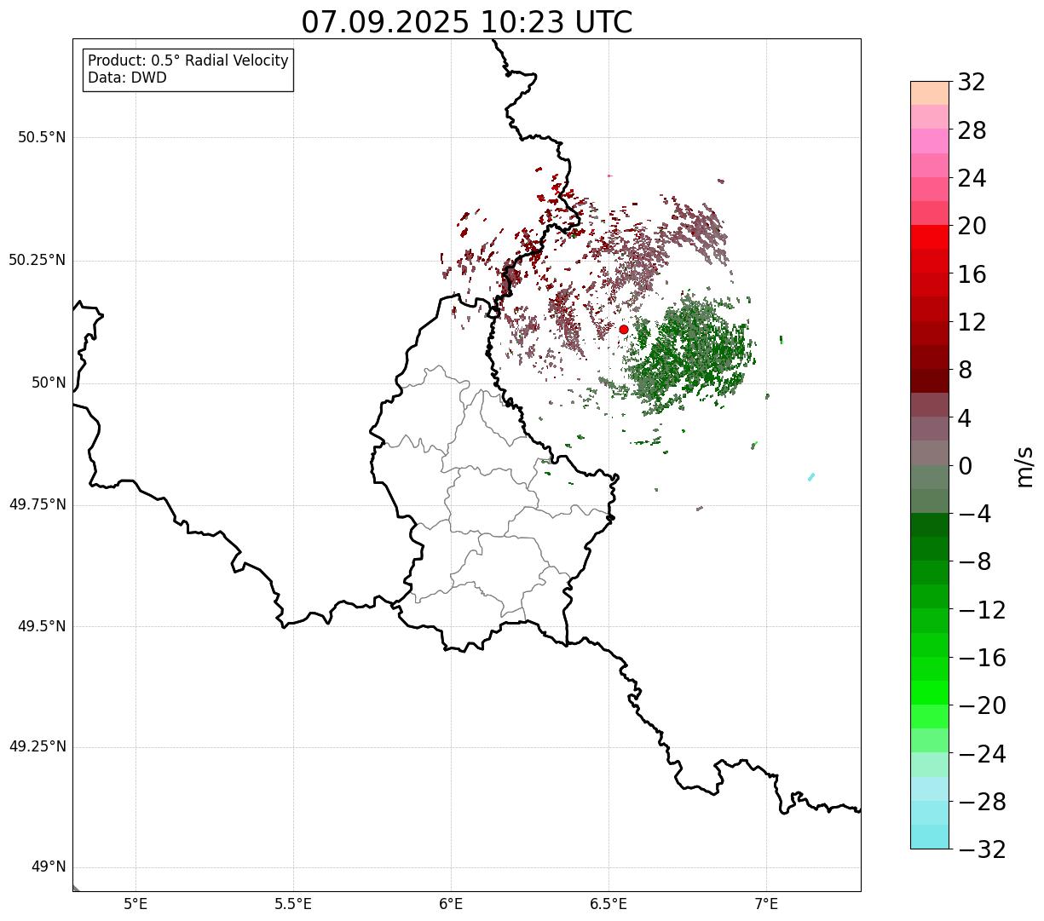
Task: Click the 50.5°N latitude label
Action: (x=42, y=137)
